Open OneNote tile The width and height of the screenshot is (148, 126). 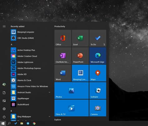[x=63, y=56]
